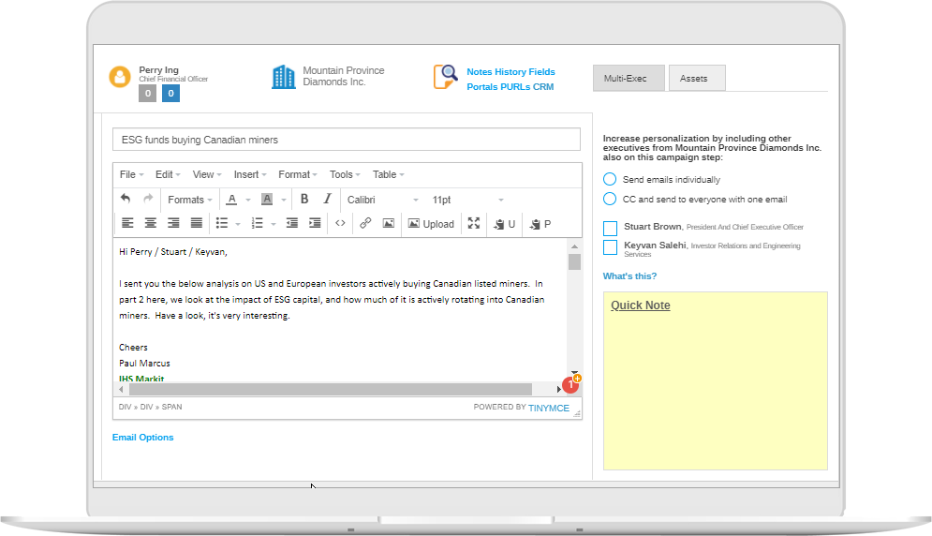
Task: Open the Format menu
Action: 297,174
